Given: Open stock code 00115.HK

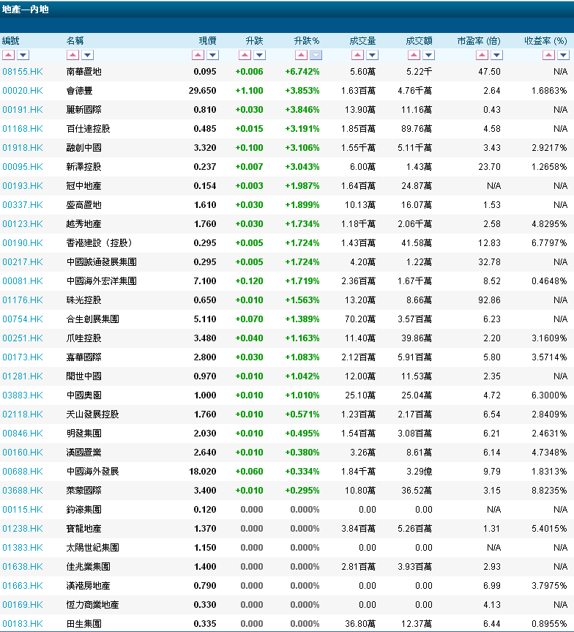Looking at the screenshot, I should click(23, 510).
